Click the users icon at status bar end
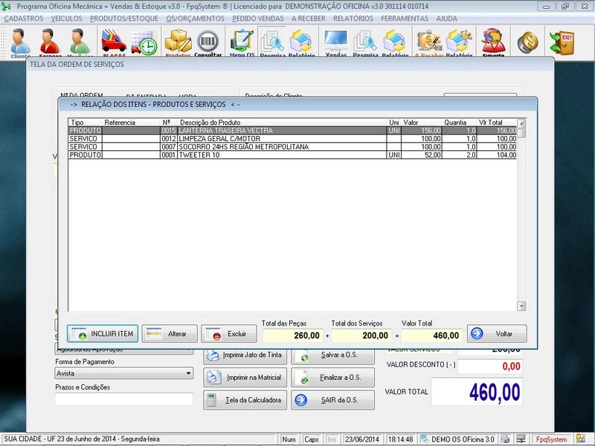Screen dimensions: 595x446 tap(581, 439)
